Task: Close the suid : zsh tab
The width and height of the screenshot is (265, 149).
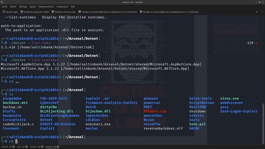Action: (x=26, y=147)
